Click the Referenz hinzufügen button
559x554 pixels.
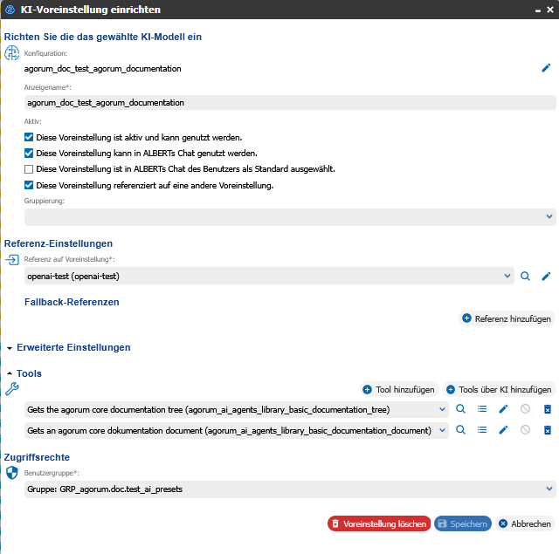point(507,318)
